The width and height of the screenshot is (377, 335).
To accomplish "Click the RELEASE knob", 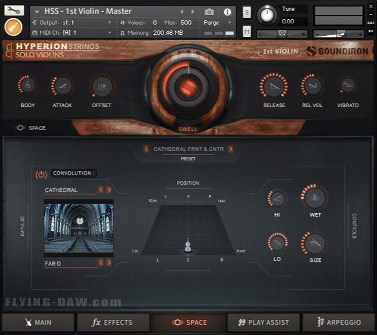I will coord(274,86).
